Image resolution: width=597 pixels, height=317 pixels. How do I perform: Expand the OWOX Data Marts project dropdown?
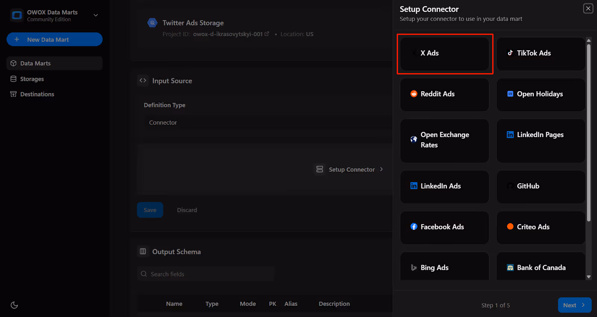pyautogui.click(x=96, y=15)
